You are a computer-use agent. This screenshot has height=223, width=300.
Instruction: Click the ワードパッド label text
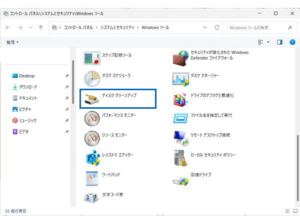point(111,174)
